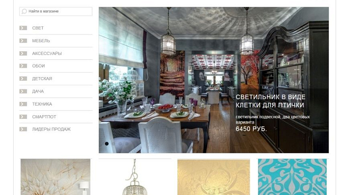Open the turquoise damask wallpaper thumbnail
Image resolution: width=340 pixels, height=195 pixels.
point(292,177)
